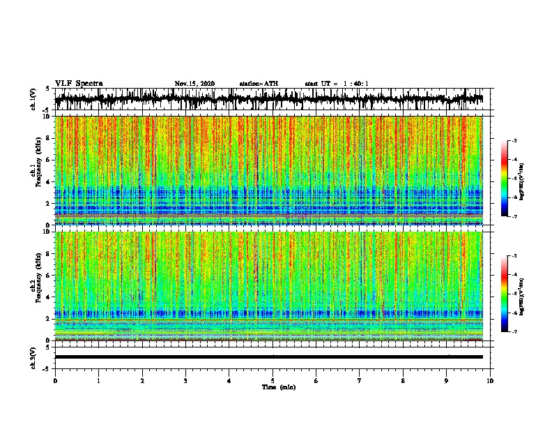The width and height of the screenshot is (552, 427).
Task: Click time axis tick label "3"
Action: (185, 381)
